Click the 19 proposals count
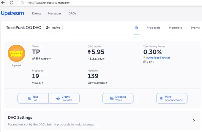 [x=36, y=76]
